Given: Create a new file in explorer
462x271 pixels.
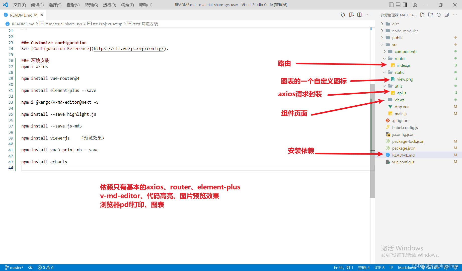Looking at the screenshot, I should coord(422,15).
